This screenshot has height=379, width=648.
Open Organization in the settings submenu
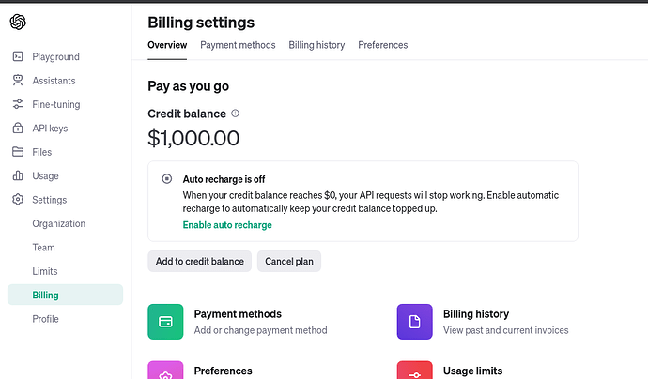58,224
